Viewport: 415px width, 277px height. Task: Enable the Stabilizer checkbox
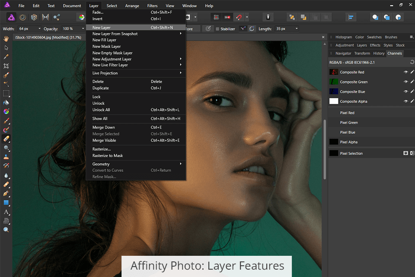[x=217, y=29]
